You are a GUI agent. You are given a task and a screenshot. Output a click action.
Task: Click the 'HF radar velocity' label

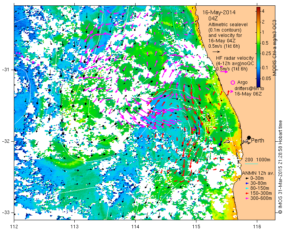pyautogui.click(x=235, y=58)
